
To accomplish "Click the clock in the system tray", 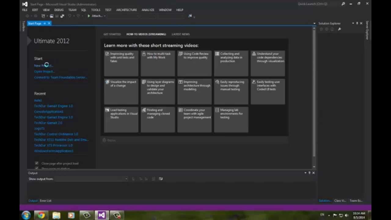I will coord(359,215).
